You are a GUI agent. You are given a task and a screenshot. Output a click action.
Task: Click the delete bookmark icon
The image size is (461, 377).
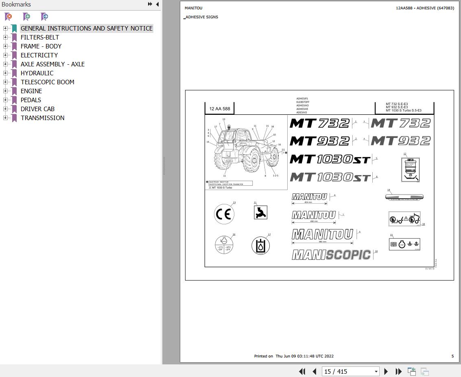pos(8,16)
